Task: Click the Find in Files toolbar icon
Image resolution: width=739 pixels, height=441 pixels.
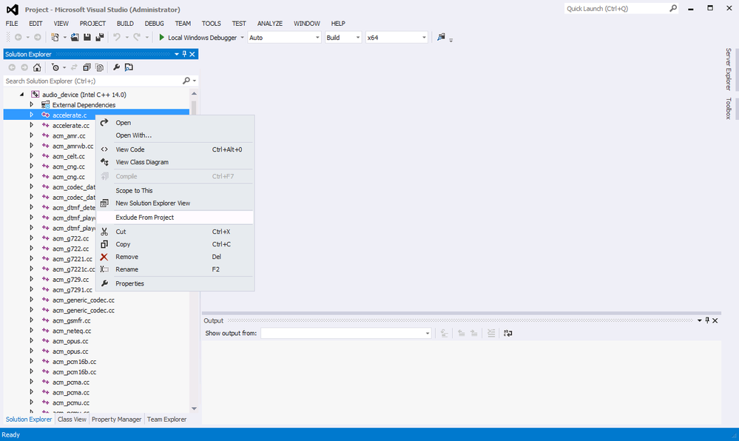Action: point(441,37)
